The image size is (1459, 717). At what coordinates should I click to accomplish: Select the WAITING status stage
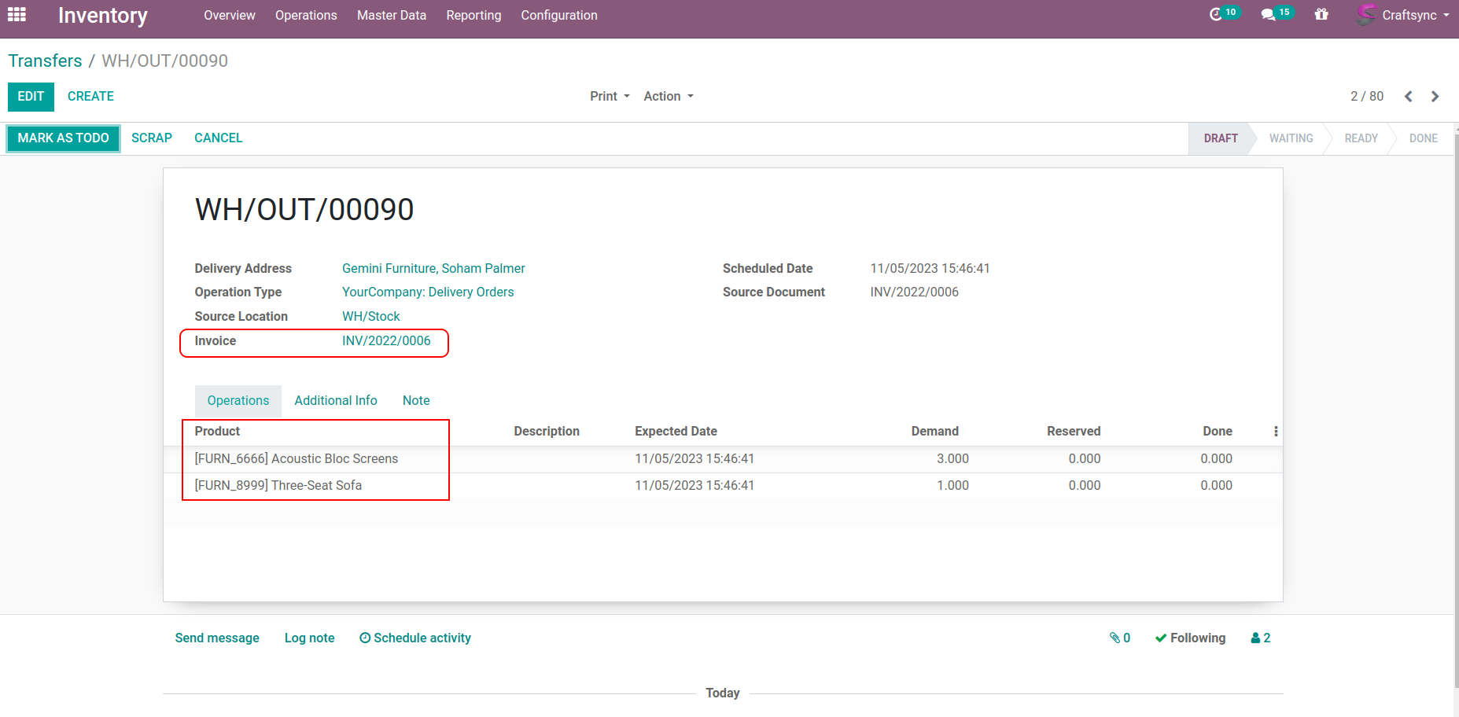pos(1291,138)
